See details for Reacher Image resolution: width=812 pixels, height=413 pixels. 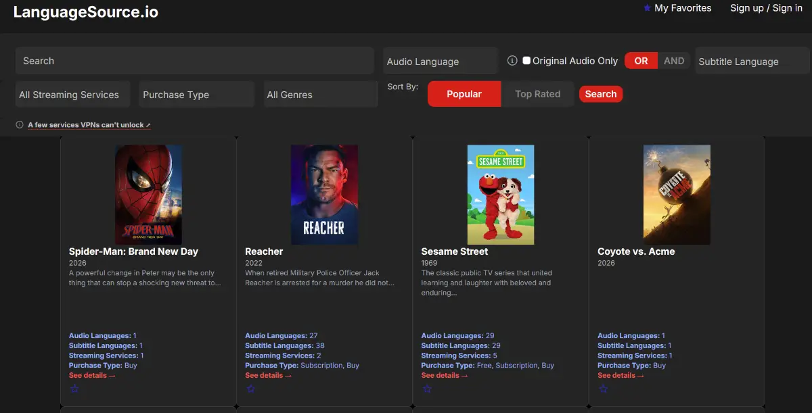(x=269, y=375)
